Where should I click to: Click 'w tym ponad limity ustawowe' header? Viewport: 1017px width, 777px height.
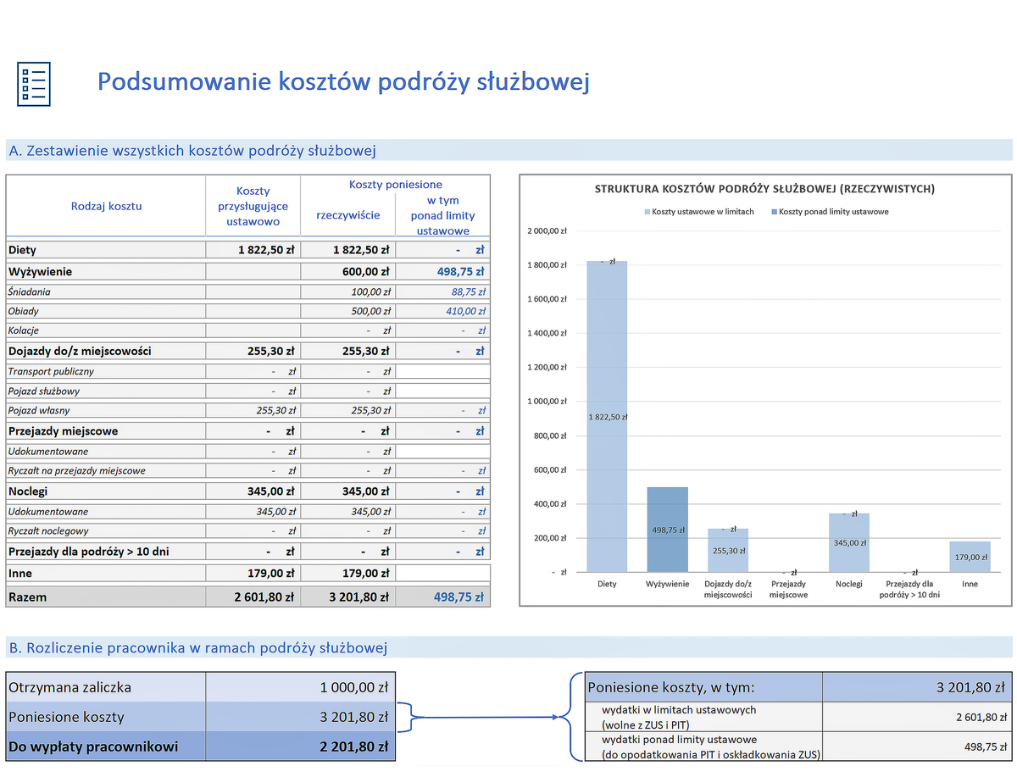(x=443, y=215)
